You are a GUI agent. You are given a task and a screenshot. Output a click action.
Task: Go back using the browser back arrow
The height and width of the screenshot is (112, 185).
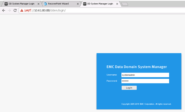(x=3, y=10)
